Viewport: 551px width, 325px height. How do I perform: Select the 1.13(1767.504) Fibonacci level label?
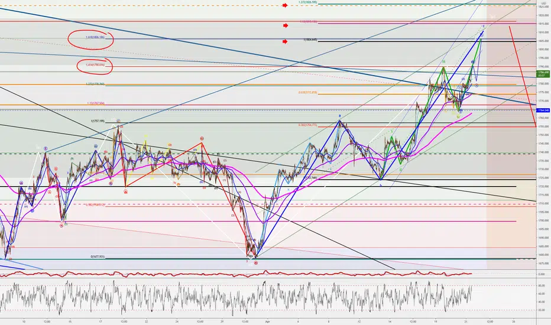coord(96,103)
